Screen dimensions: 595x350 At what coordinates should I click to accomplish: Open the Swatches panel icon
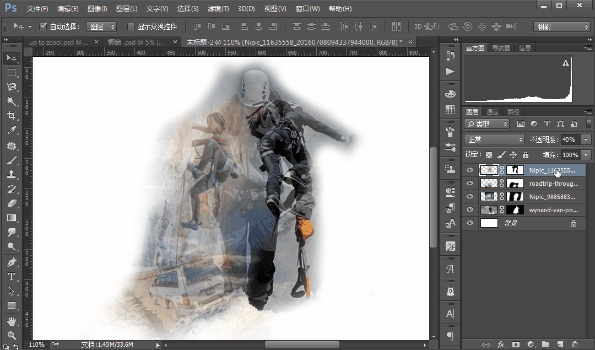(x=450, y=110)
